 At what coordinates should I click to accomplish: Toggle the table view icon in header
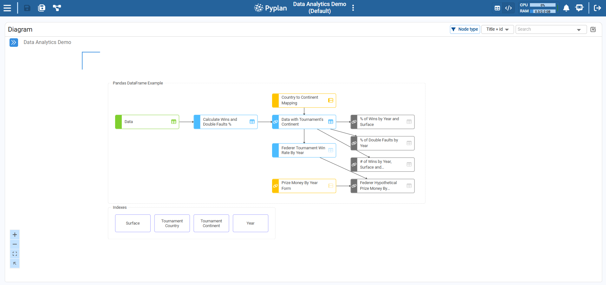click(497, 8)
